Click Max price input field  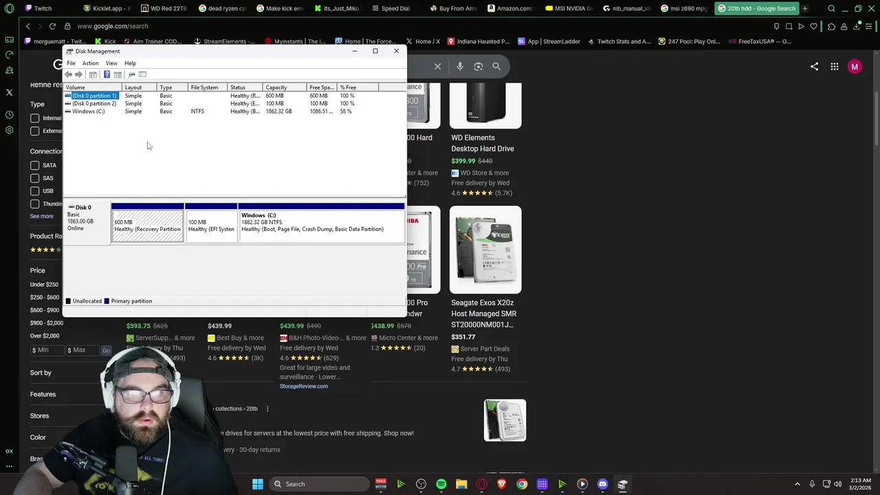click(82, 350)
